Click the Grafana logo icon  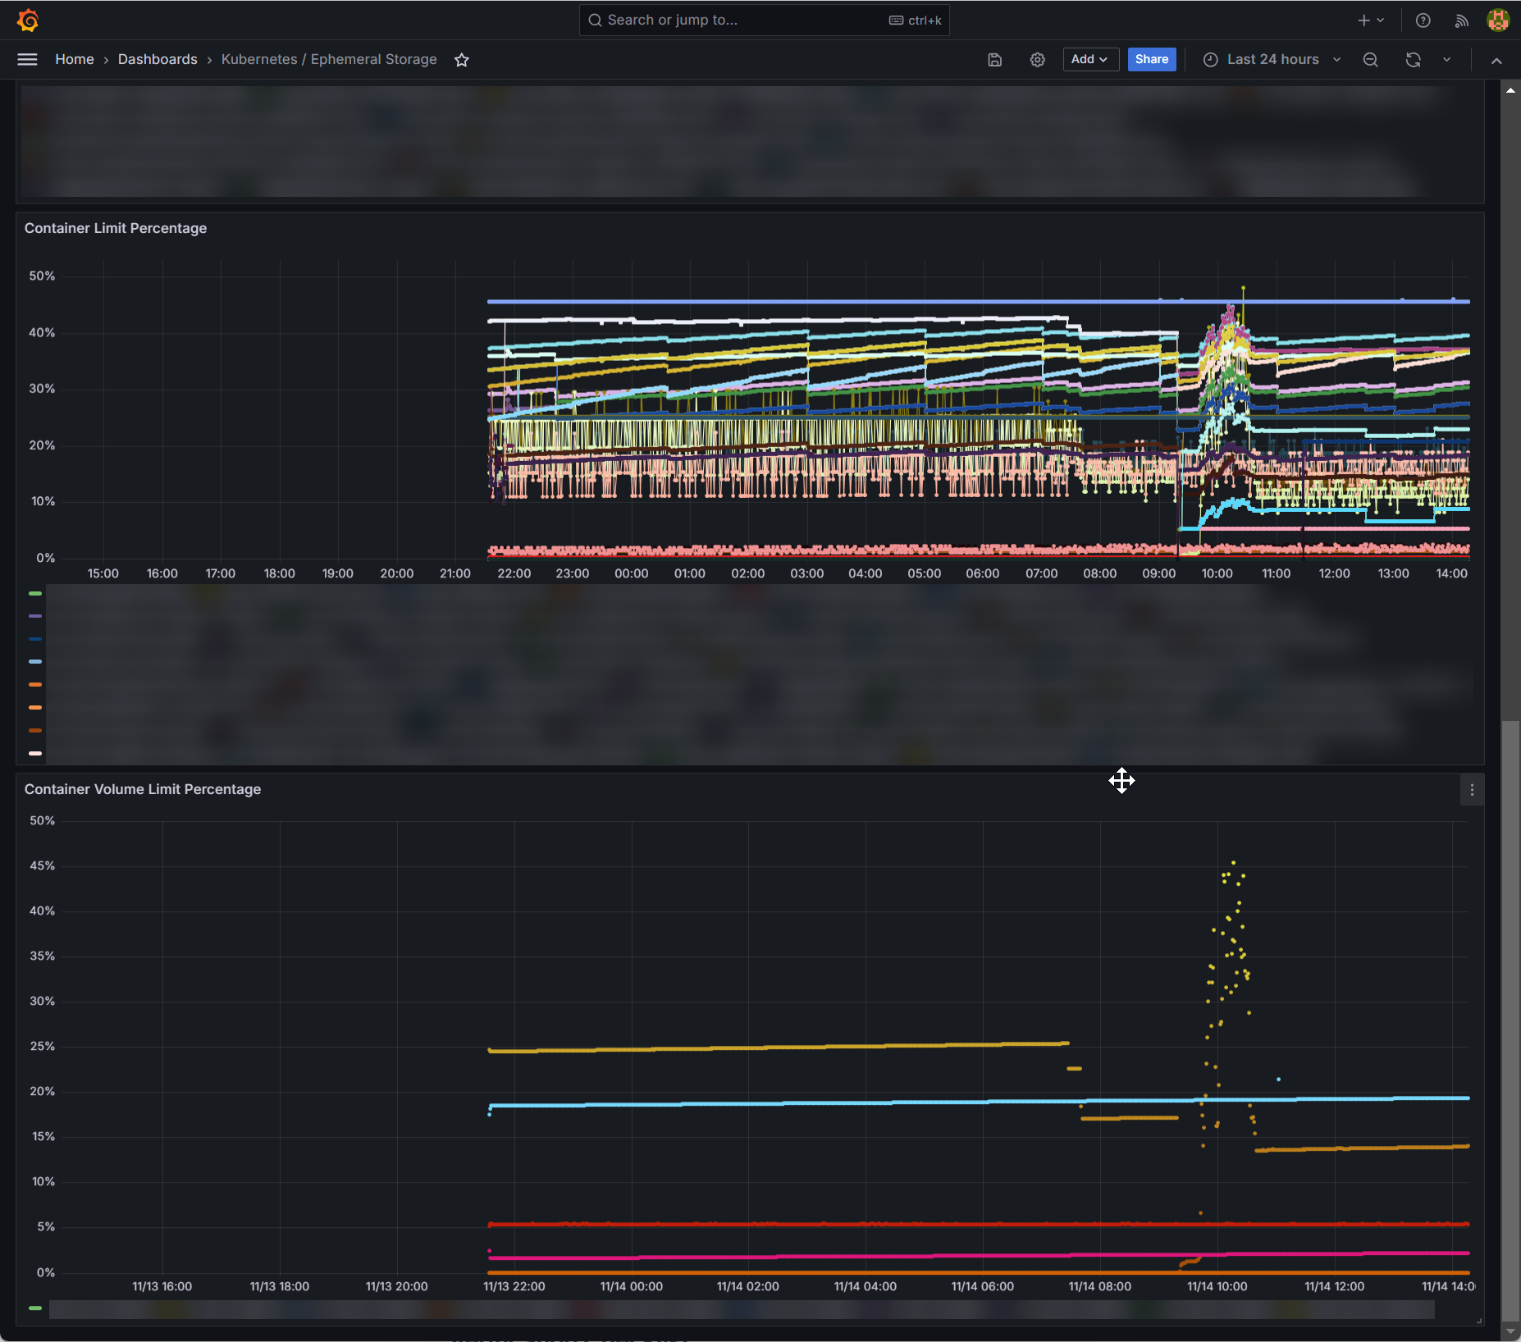point(28,21)
